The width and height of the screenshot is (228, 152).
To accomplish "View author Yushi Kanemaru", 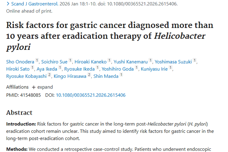I will coord(131,62).
